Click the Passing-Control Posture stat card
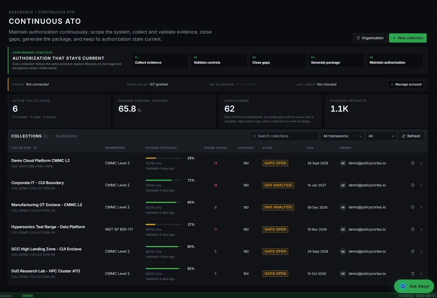 164,111
